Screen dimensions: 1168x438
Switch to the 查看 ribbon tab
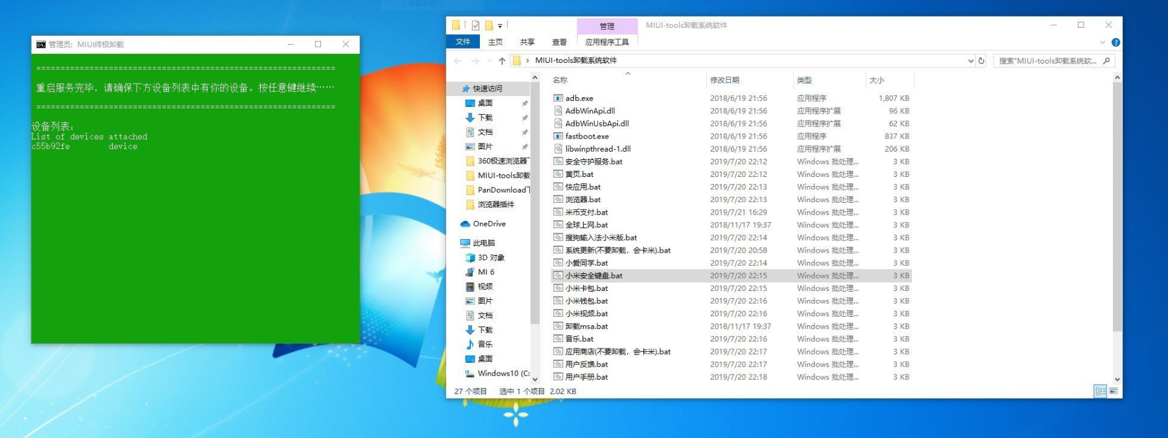click(x=559, y=42)
